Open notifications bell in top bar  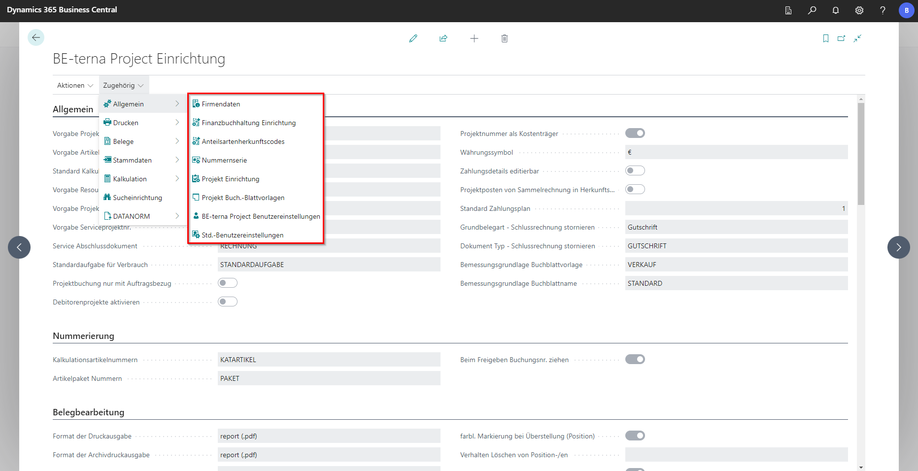pyautogui.click(x=836, y=10)
